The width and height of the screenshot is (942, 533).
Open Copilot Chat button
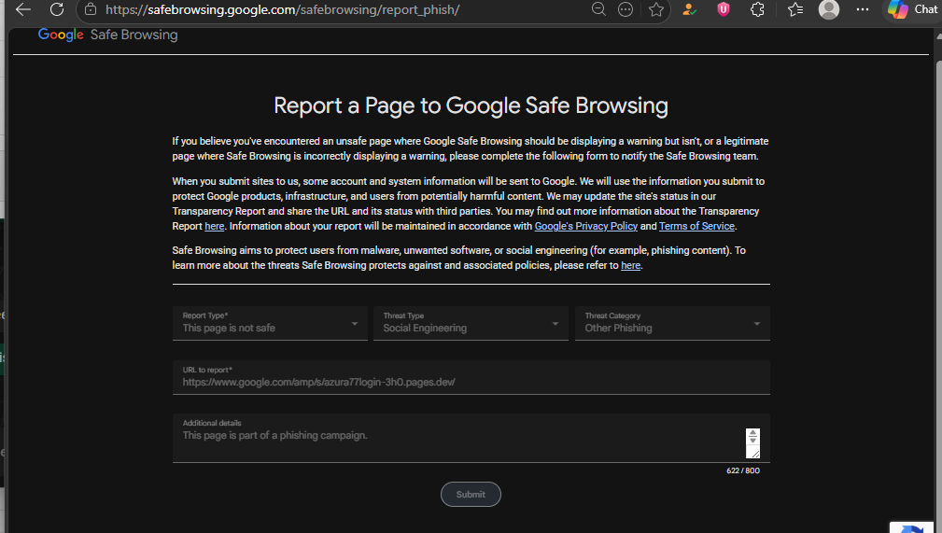(x=913, y=9)
